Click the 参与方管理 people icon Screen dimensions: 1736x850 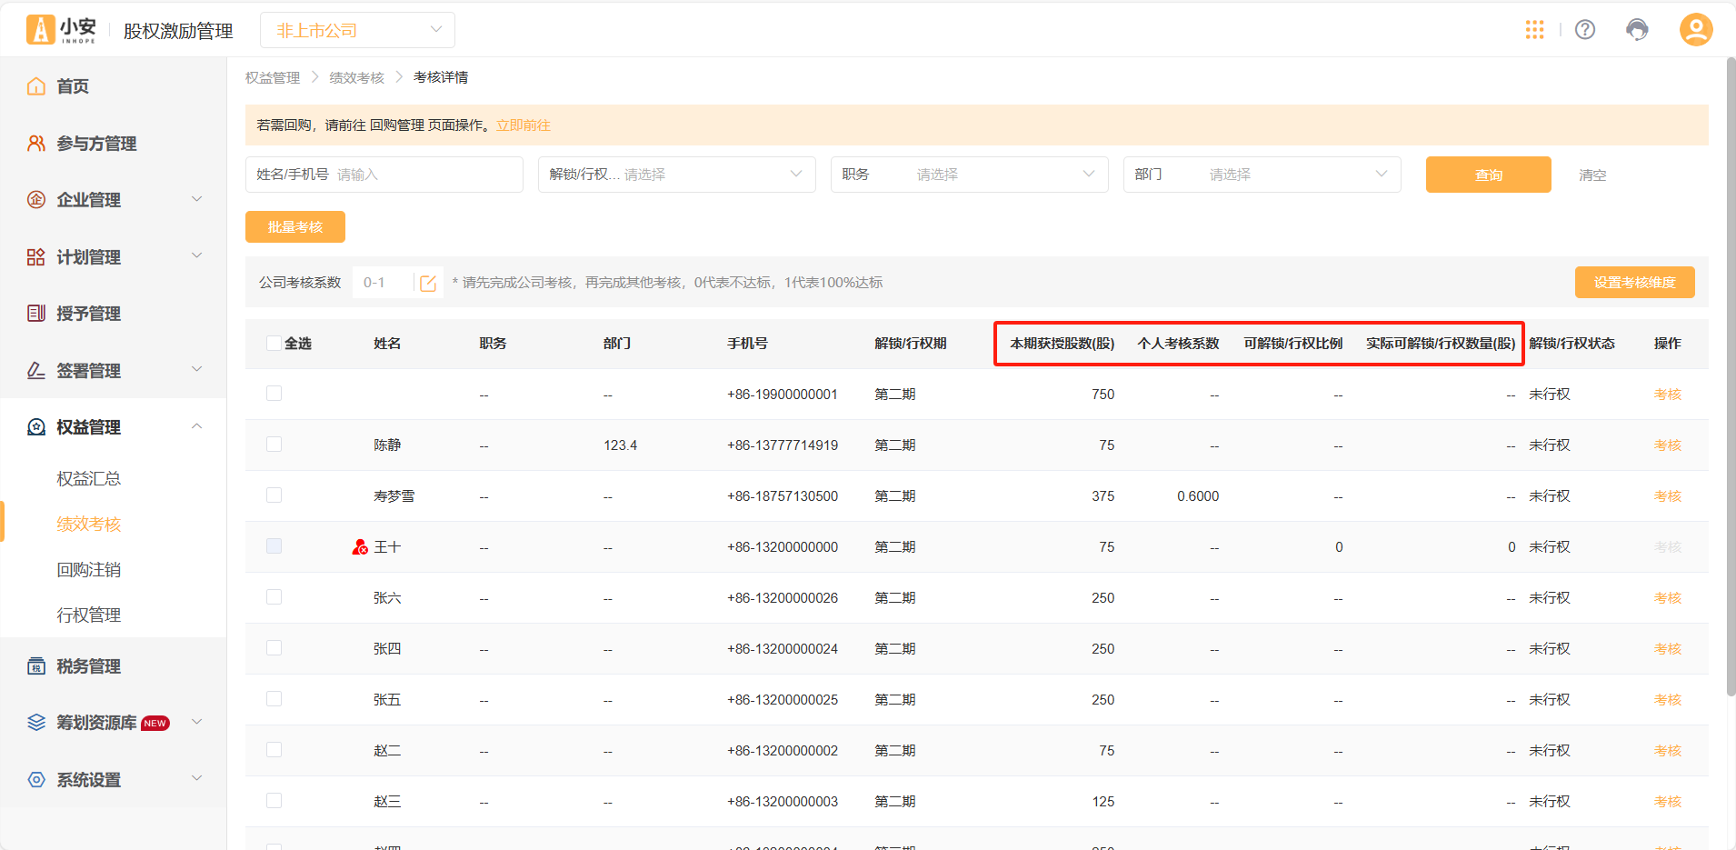36,144
